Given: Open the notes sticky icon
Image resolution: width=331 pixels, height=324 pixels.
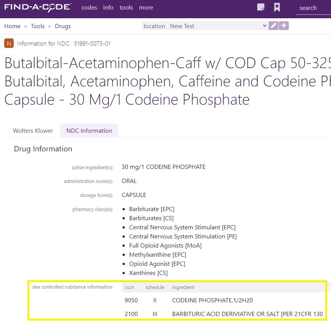Looking at the screenshot, I should [x=261, y=7].
